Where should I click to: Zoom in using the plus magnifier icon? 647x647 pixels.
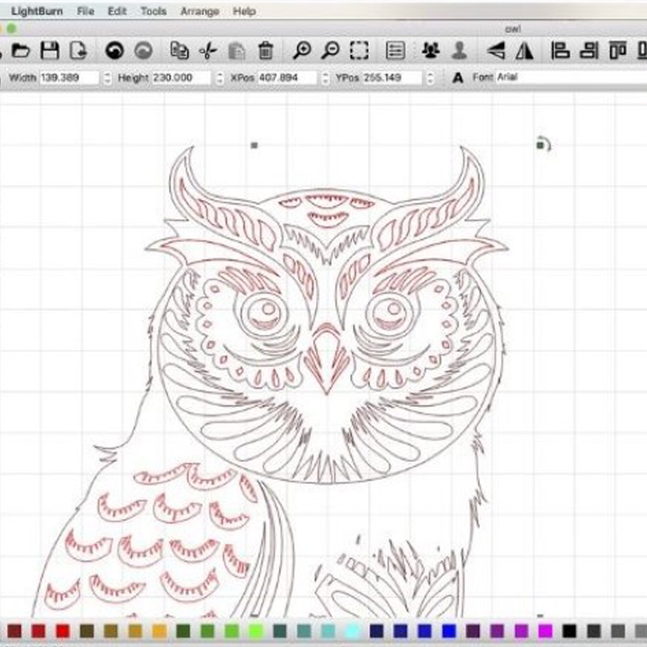[302, 50]
